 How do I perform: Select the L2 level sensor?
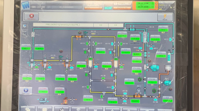pyautogui.click(x=33, y=34)
